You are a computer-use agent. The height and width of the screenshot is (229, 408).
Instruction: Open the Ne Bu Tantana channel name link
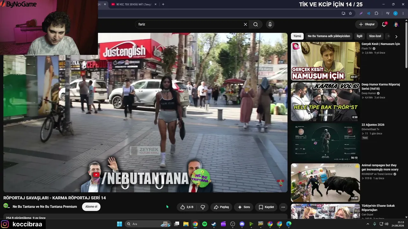(x=45, y=207)
